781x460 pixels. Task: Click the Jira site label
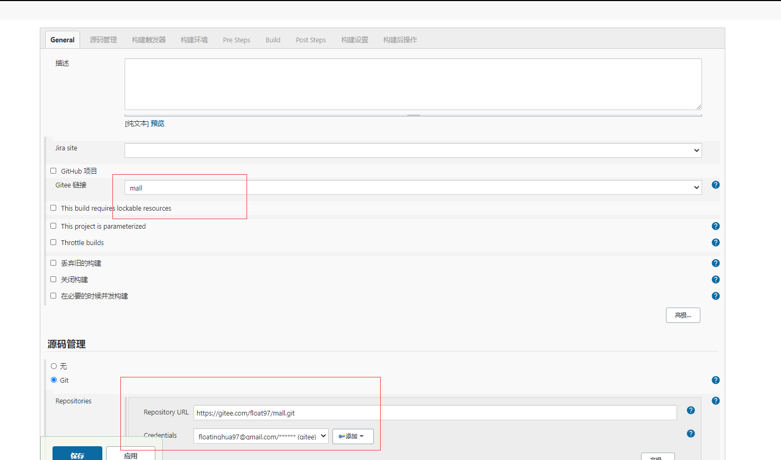tap(66, 148)
